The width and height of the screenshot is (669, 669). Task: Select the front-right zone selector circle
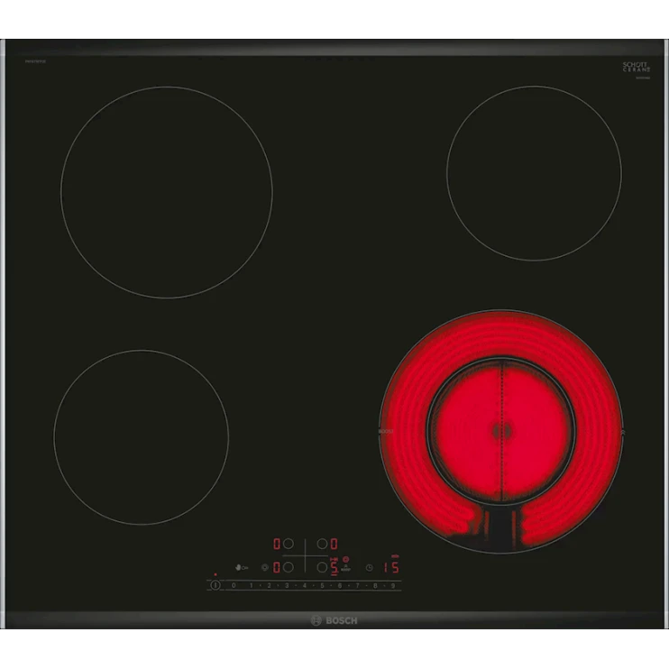tap(321, 567)
